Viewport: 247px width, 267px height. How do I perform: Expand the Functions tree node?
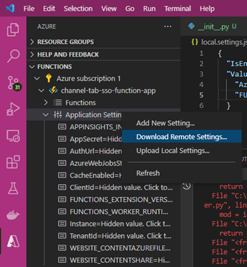(x=46, y=102)
